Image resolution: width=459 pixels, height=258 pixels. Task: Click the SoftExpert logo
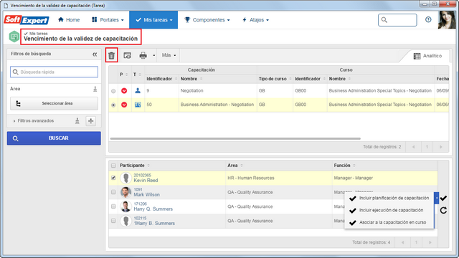(x=27, y=20)
